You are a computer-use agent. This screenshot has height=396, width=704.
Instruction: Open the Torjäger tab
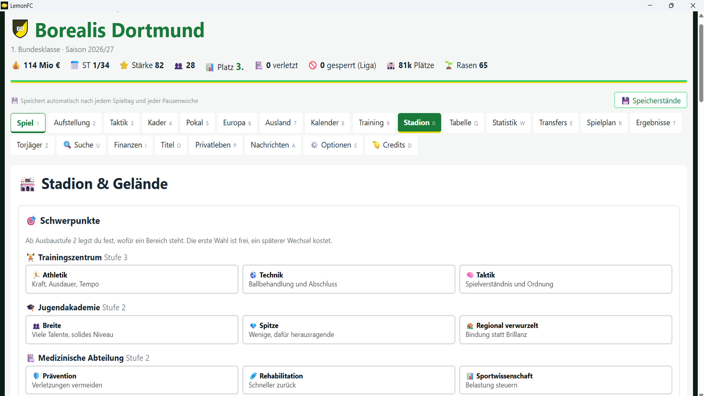(33, 145)
